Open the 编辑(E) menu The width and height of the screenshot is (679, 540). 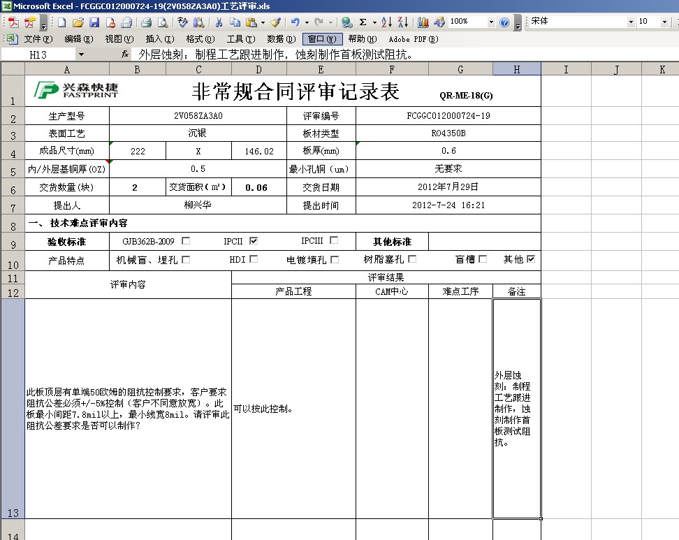click(78, 39)
